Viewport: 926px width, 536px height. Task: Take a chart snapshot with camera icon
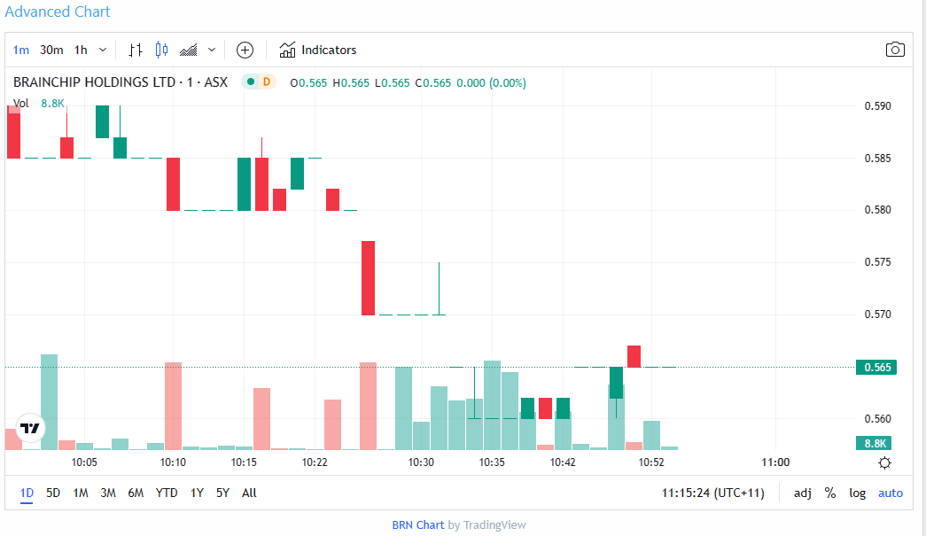tap(895, 50)
